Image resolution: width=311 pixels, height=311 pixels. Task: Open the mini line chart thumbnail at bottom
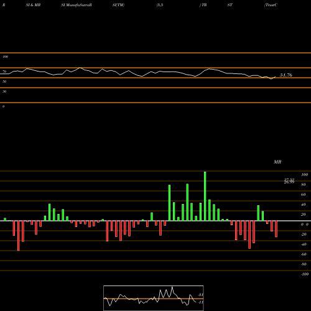tap(154, 298)
